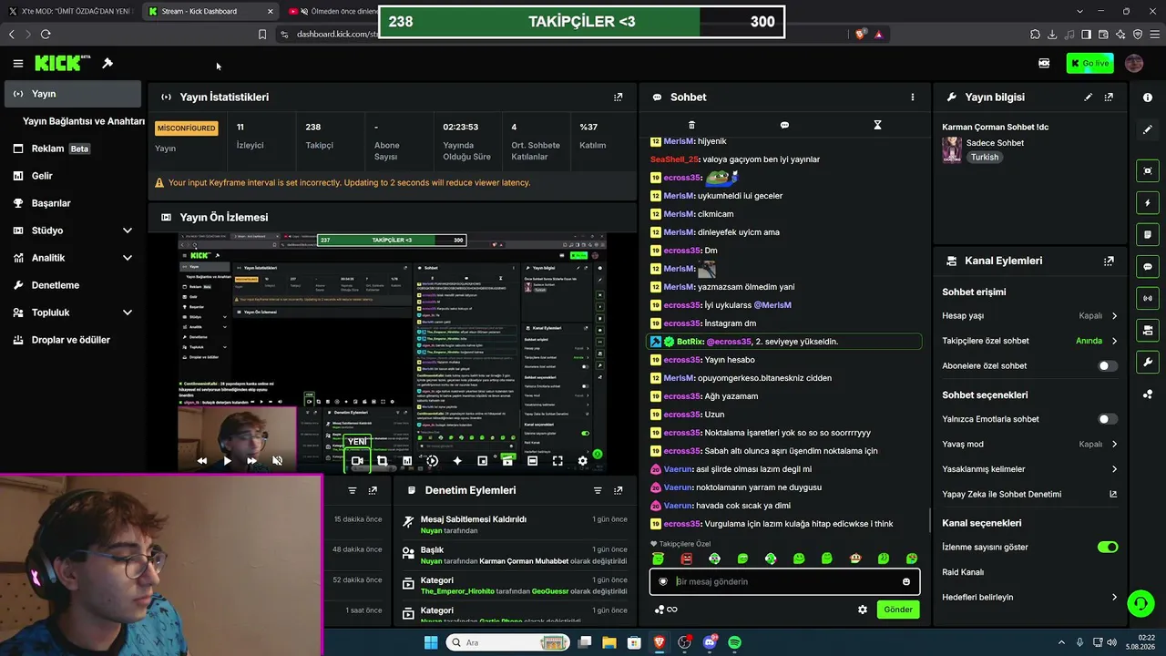Open chat settings gear next to Gönder
This screenshot has width=1166, height=656.
tap(863, 610)
